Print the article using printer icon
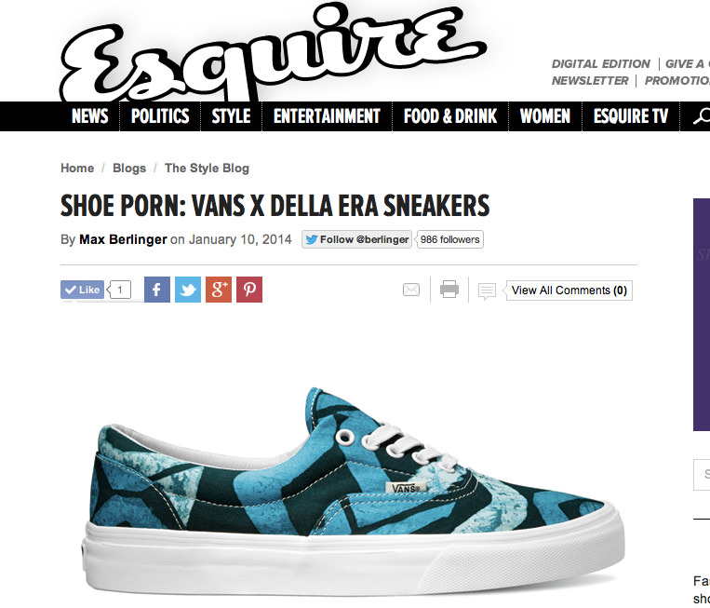710x608 pixels. point(449,290)
